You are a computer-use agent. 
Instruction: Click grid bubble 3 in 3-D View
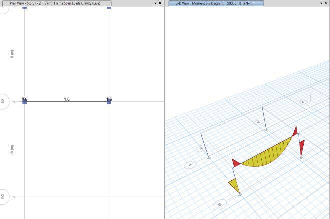point(220,204)
